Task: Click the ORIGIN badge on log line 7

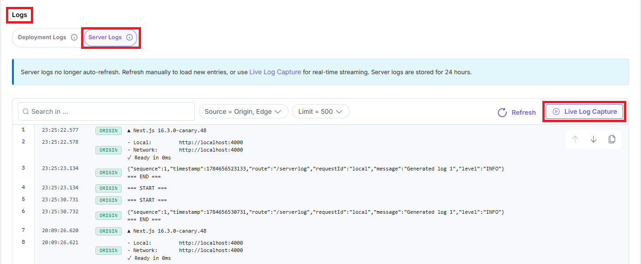Action: click(108, 231)
